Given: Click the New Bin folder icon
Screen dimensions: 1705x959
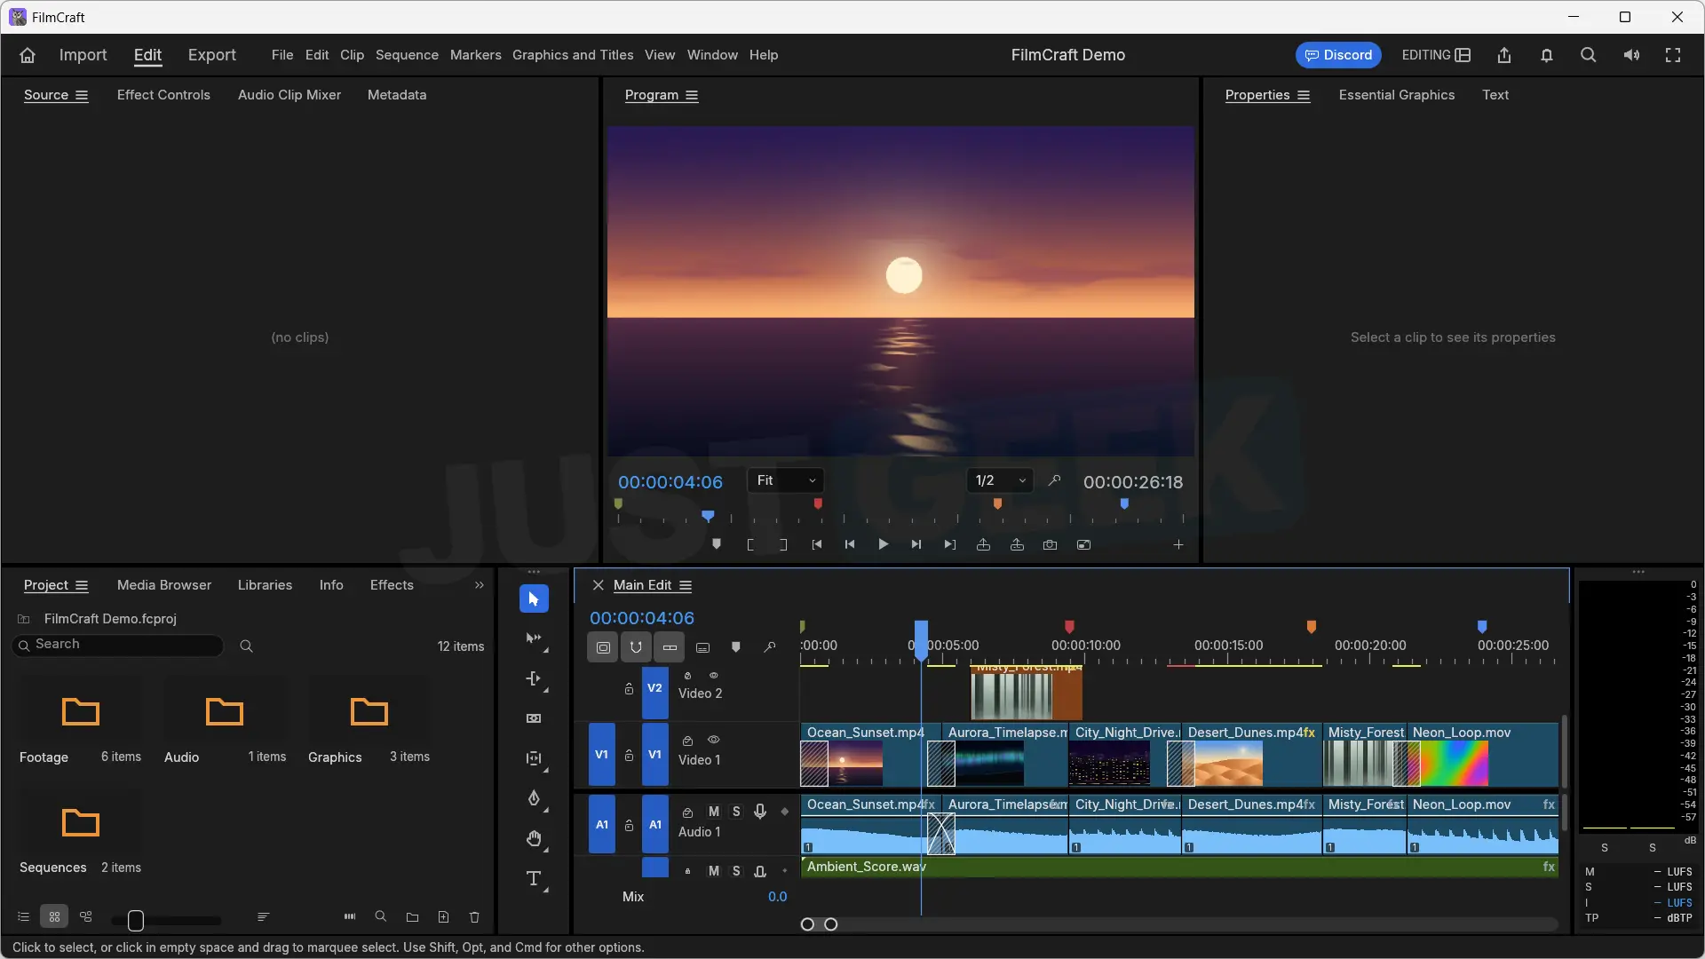Looking at the screenshot, I should pyautogui.click(x=412, y=917).
